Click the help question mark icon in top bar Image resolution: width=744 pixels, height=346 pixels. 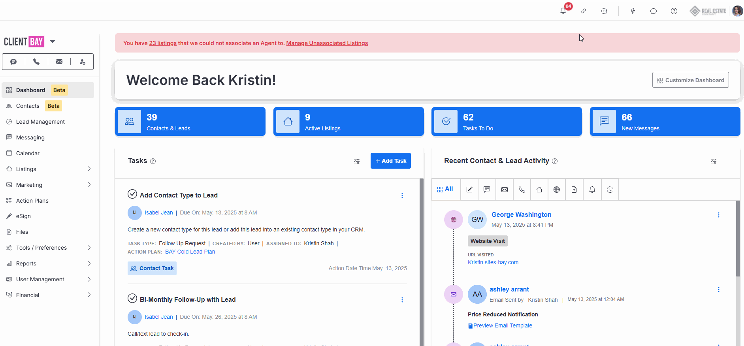[674, 11]
